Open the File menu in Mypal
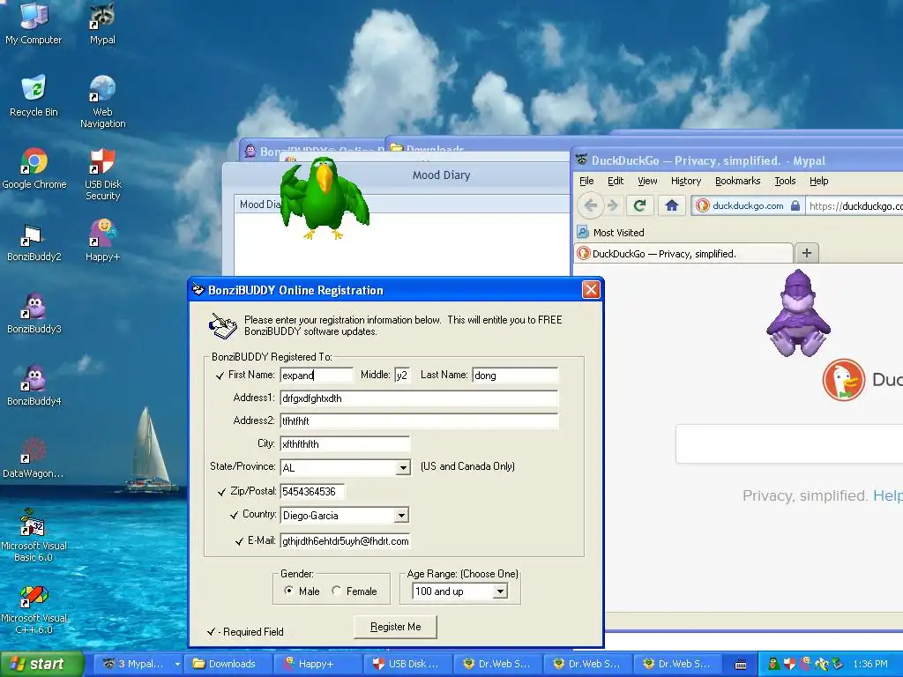The image size is (903, 677). tap(586, 181)
